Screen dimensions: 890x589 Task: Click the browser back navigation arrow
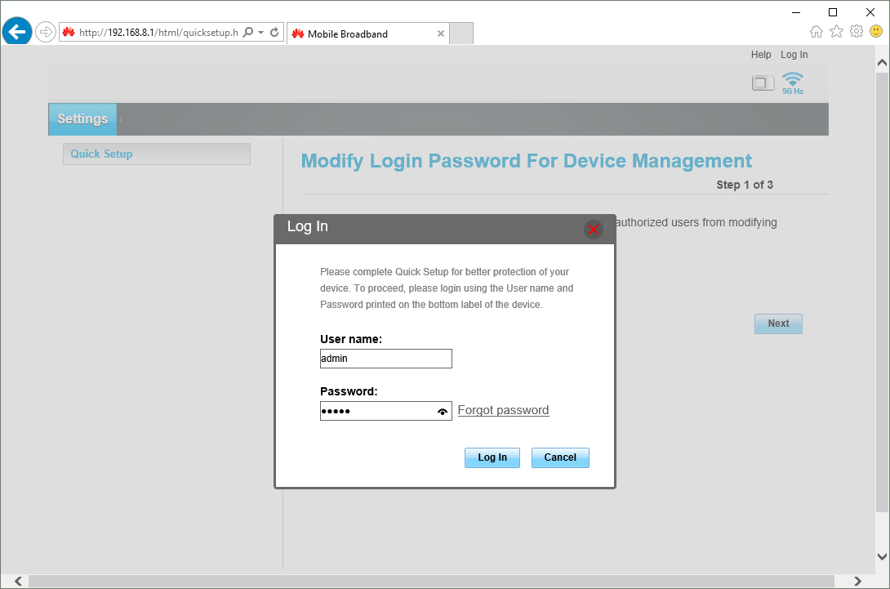pos(17,31)
